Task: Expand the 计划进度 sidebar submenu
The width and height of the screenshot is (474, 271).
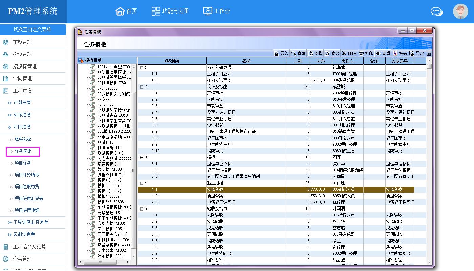Action: tap(22, 103)
